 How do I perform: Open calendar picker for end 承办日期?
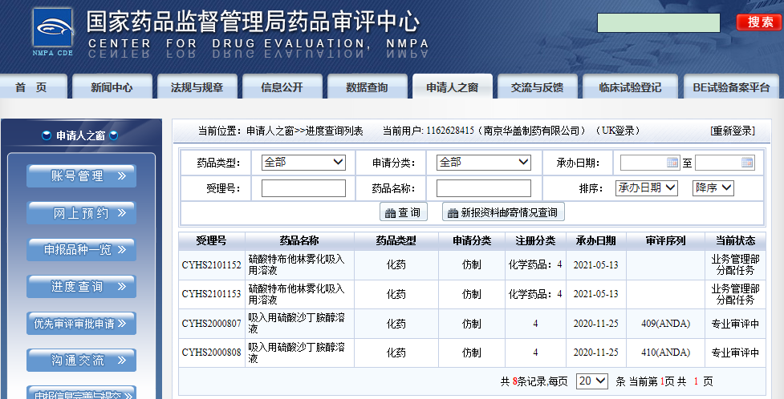pos(747,163)
